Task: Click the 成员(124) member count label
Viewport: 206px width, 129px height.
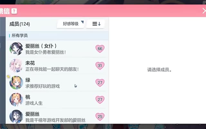Action: 20,24
